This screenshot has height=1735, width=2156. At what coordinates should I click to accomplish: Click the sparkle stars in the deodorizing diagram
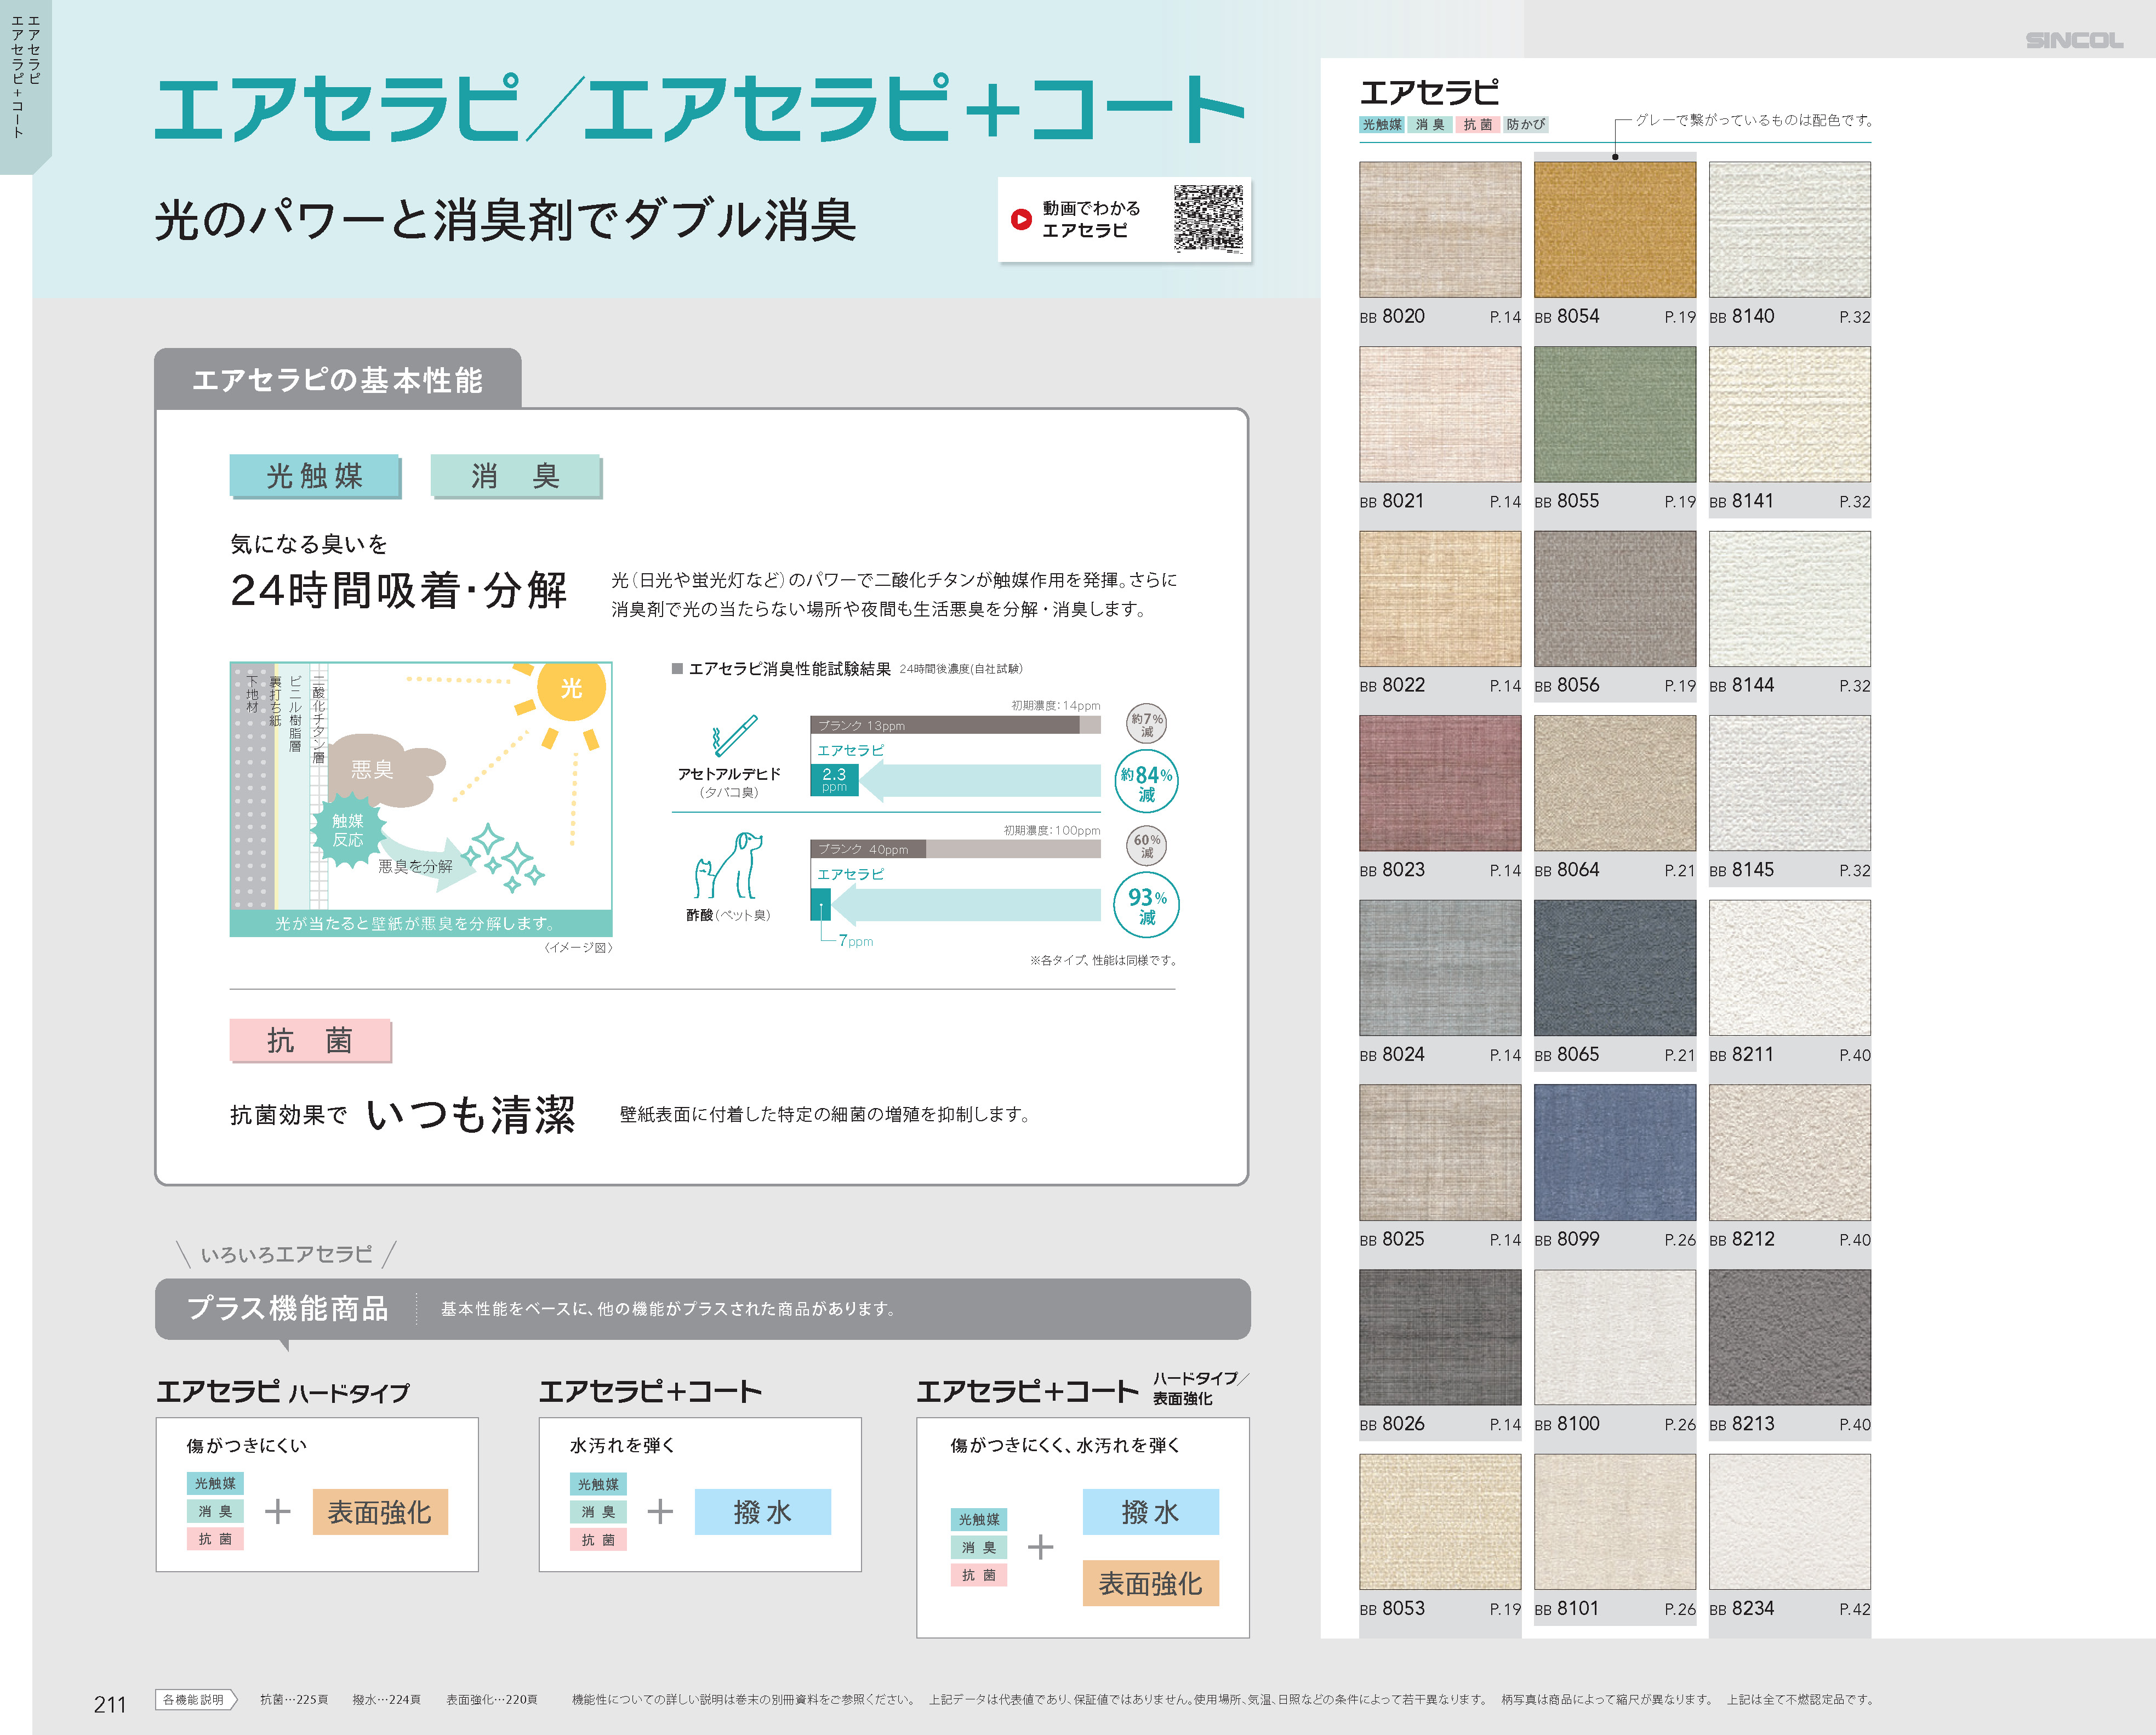(504, 858)
